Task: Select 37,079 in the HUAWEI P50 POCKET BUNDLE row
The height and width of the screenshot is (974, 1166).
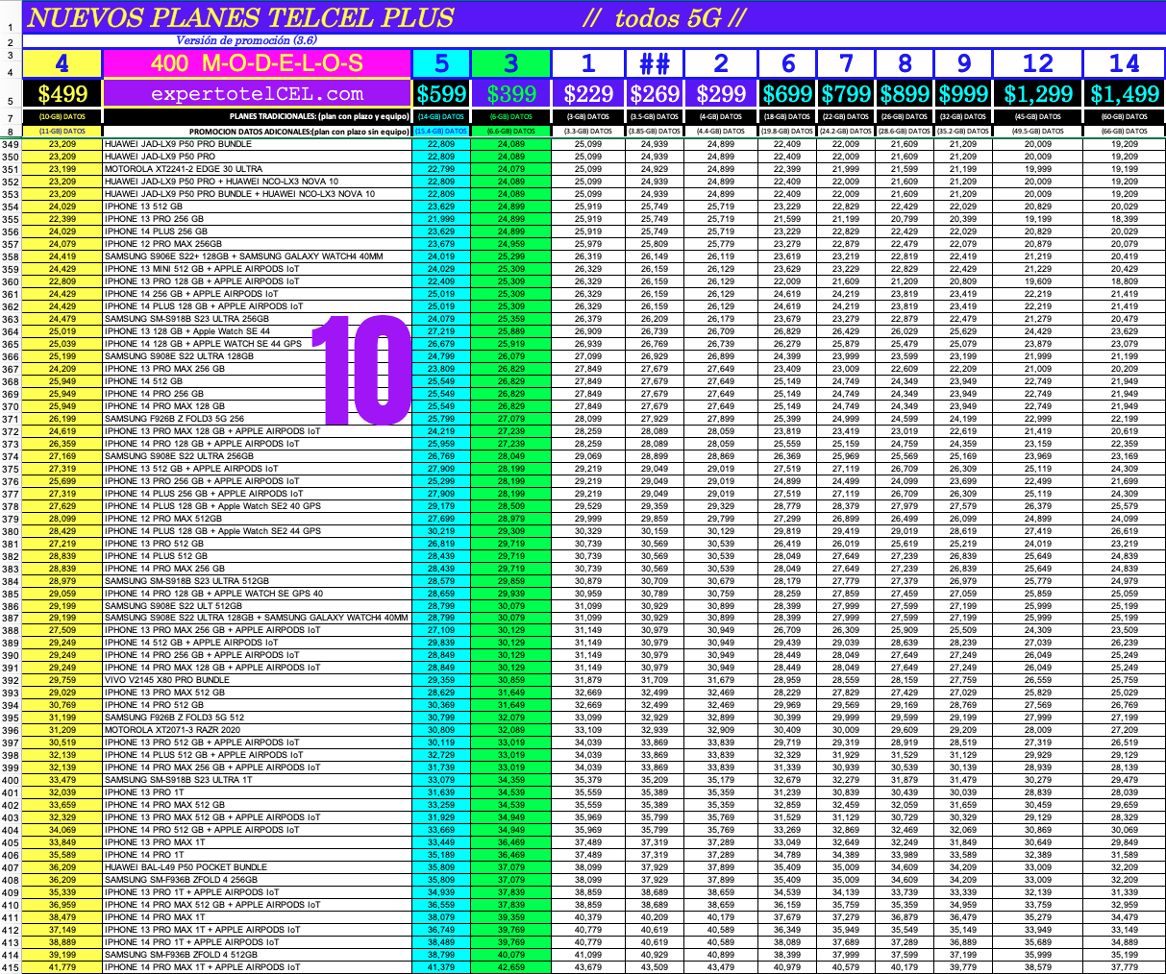Action: [x=511, y=867]
